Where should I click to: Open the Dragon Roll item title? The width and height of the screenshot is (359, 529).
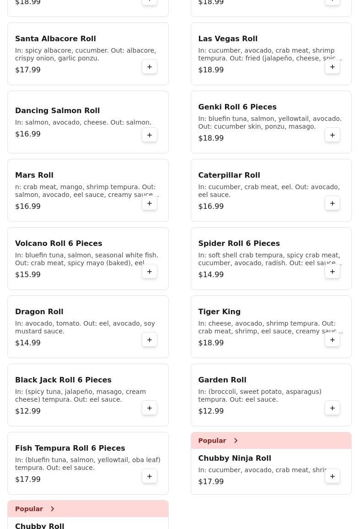[39, 312]
